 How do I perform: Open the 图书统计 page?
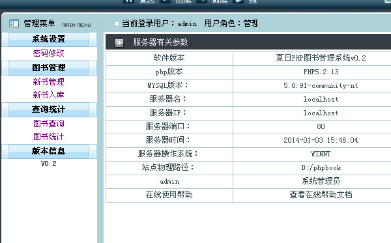(49, 136)
